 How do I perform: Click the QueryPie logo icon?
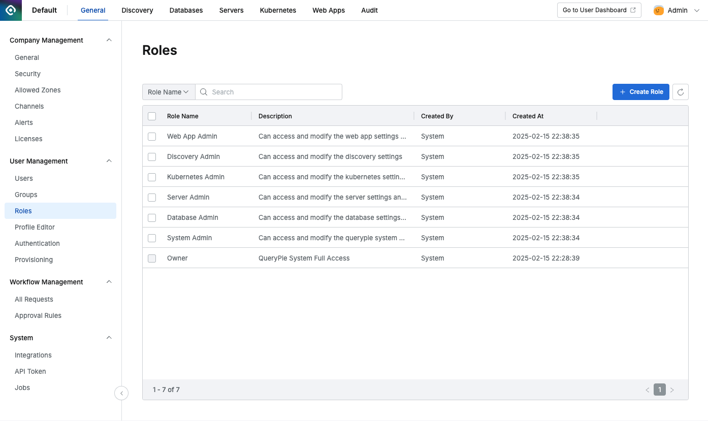tap(11, 10)
